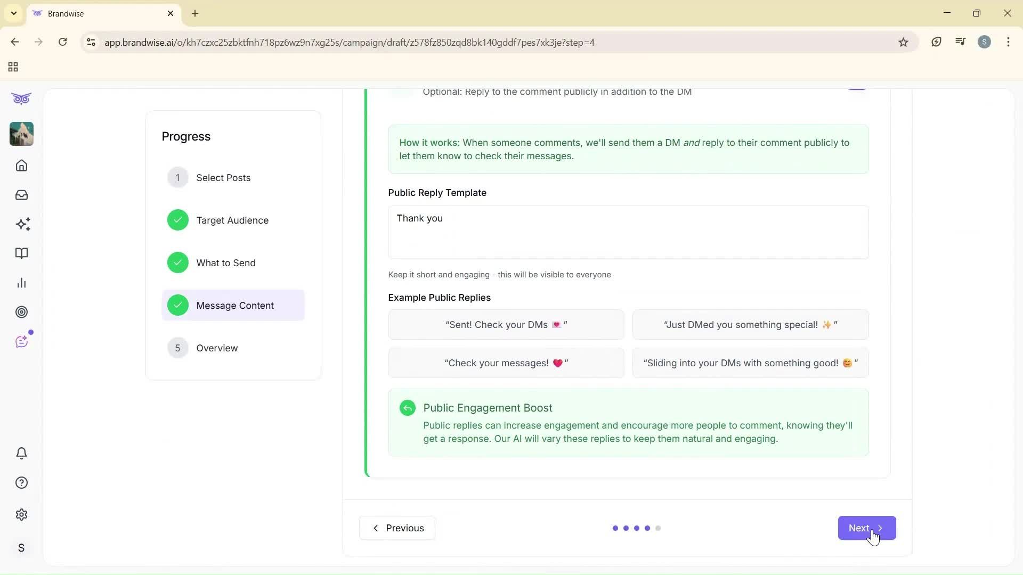Click the Help question-mark icon
The width and height of the screenshot is (1023, 575).
point(21,482)
